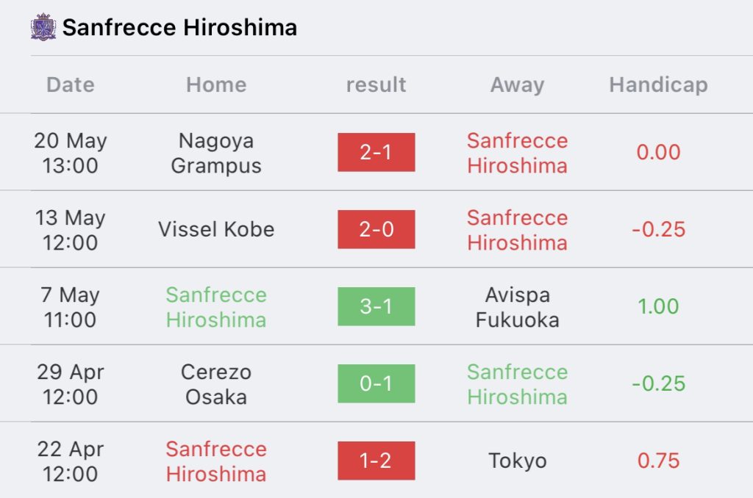This screenshot has width=753, height=498.
Task: Open the Tokyo away team link
Action: [x=517, y=461]
